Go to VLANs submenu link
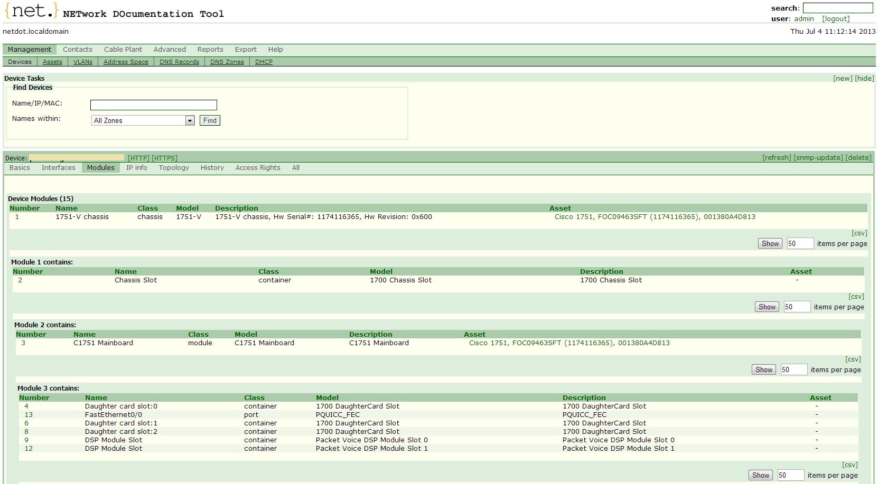The width and height of the screenshot is (878, 484). pyautogui.click(x=83, y=62)
